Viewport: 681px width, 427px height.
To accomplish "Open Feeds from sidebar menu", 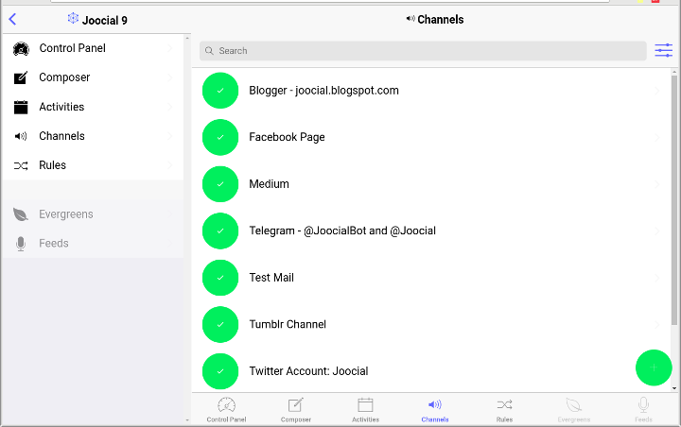I will tap(93, 244).
